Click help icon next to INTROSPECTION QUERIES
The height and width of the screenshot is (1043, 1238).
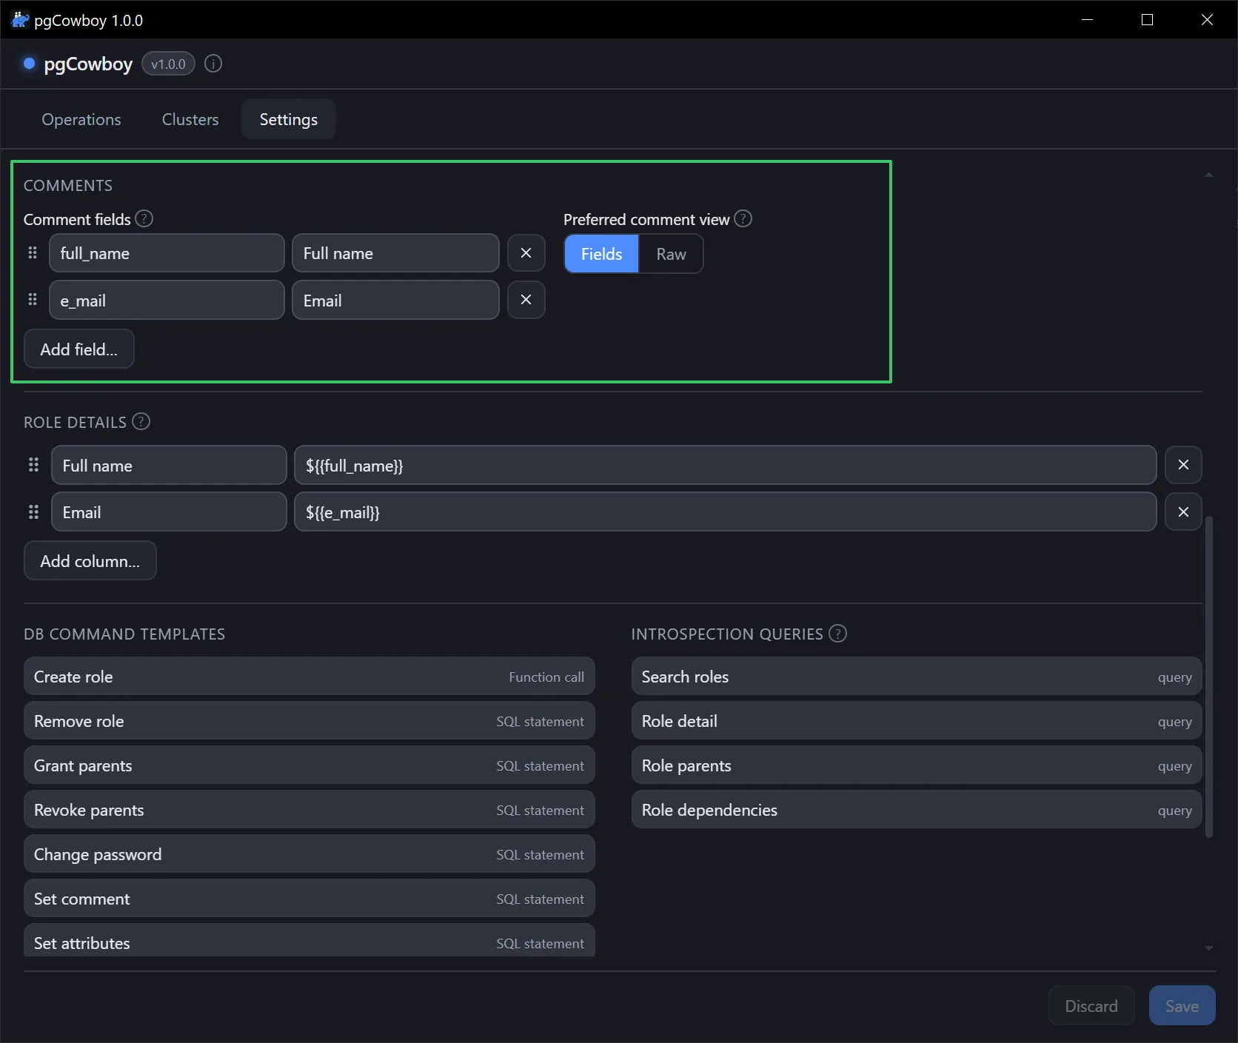[837, 633]
